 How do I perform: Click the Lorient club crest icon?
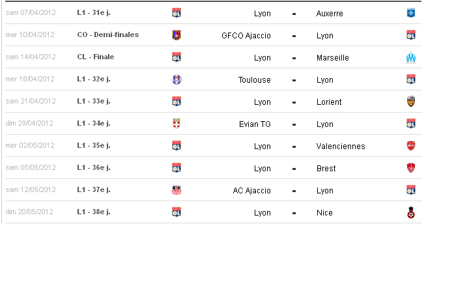click(411, 102)
